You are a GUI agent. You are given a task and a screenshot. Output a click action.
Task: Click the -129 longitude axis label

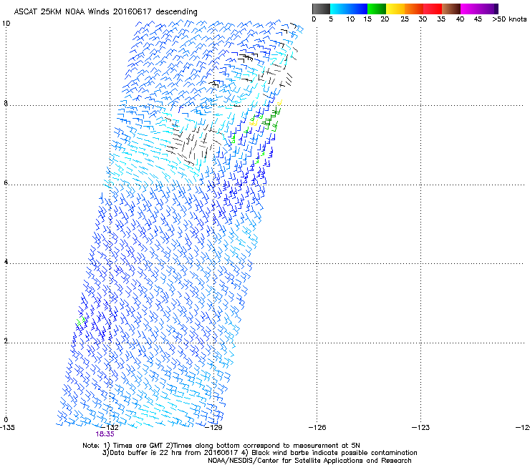[213, 428]
